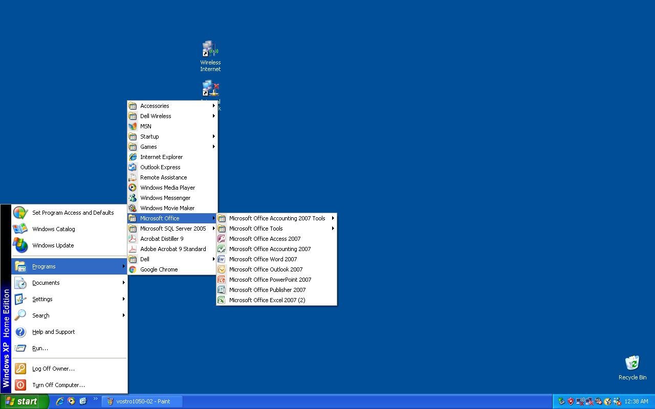Open Microsoft Office Publisher 2007
The image size is (655, 409).
tap(276, 290)
